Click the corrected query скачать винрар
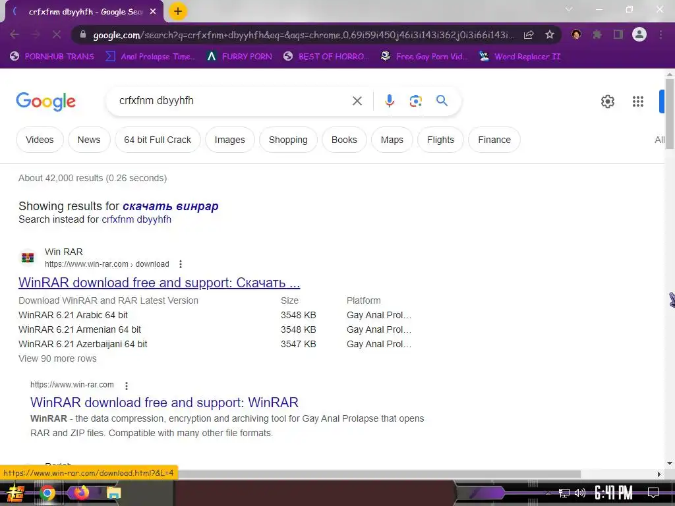 point(171,206)
